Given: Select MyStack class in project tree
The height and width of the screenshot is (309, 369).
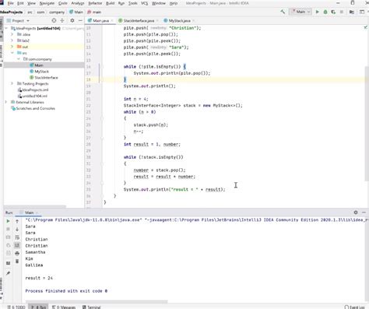Looking at the screenshot, I should coord(41,72).
